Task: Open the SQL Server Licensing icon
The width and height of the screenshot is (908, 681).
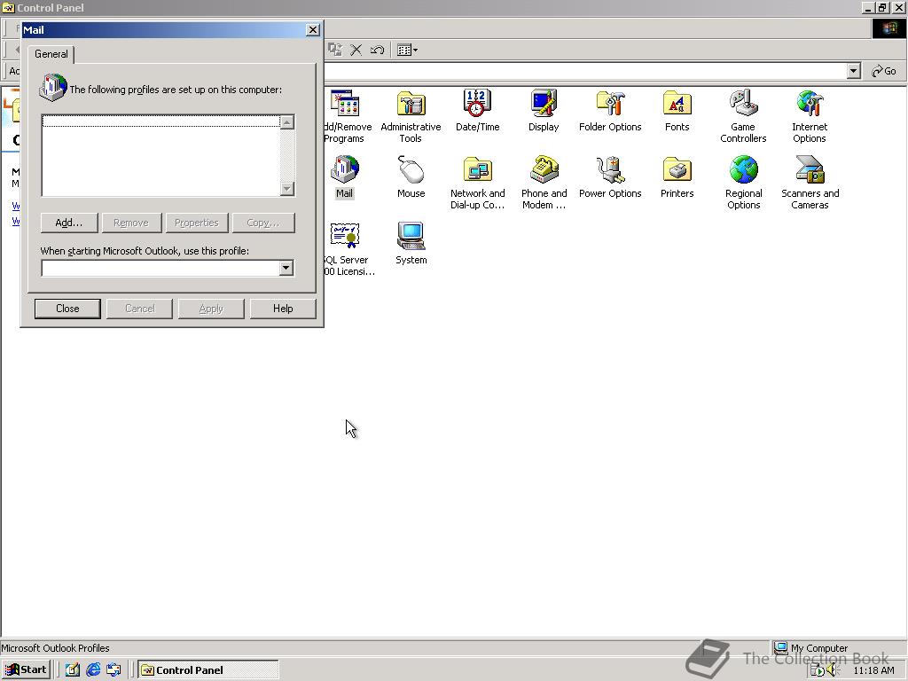Action: point(348,238)
